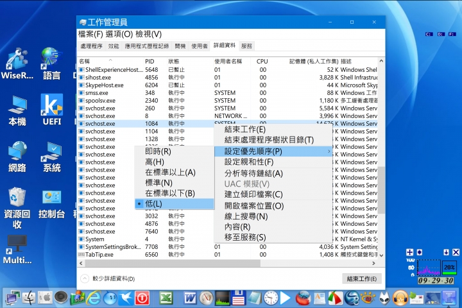The width and height of the screenshot is (462, 308).
Task: Click the white play arrow dock icon
Action: (x=285, y=298)
